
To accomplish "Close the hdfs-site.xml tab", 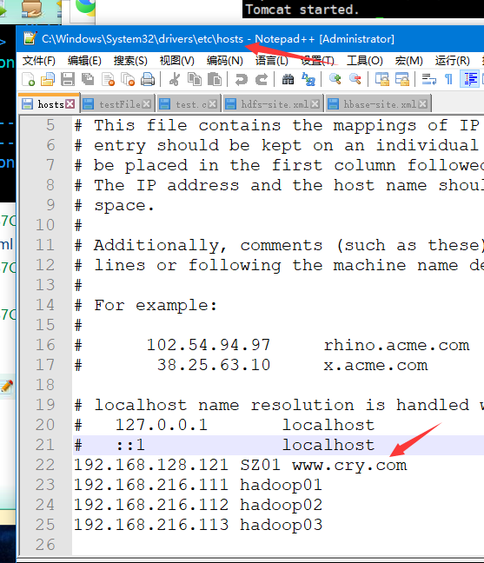I will [x=315, y=104].
